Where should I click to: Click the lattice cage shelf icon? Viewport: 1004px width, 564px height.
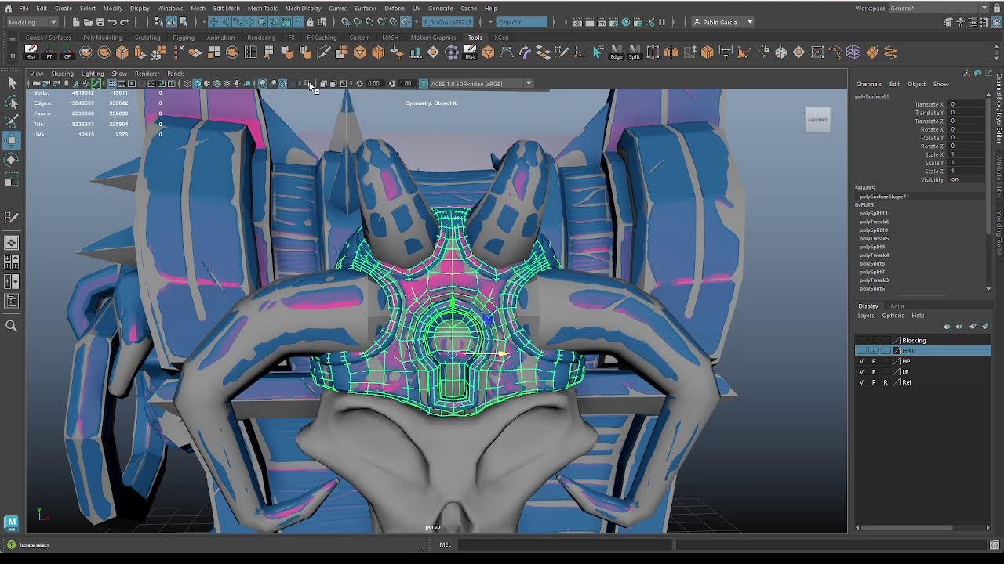click(x=853, y=52)
